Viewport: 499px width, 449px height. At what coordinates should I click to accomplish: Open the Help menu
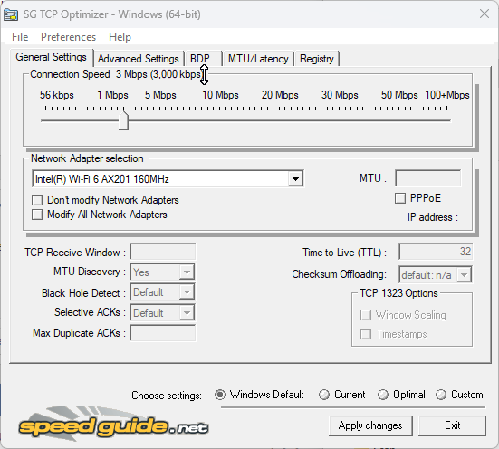click(120, 37)
